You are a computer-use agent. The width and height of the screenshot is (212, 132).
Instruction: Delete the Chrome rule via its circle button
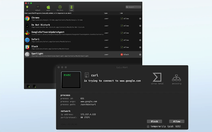pyautogui.click(x=140, y=19)
